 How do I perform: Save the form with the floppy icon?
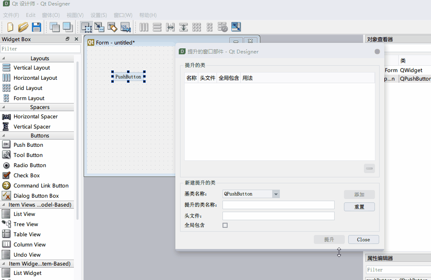[x=36, y=27]
